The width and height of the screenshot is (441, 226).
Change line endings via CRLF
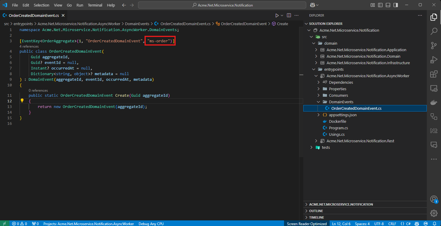click(x=392, y=224)
